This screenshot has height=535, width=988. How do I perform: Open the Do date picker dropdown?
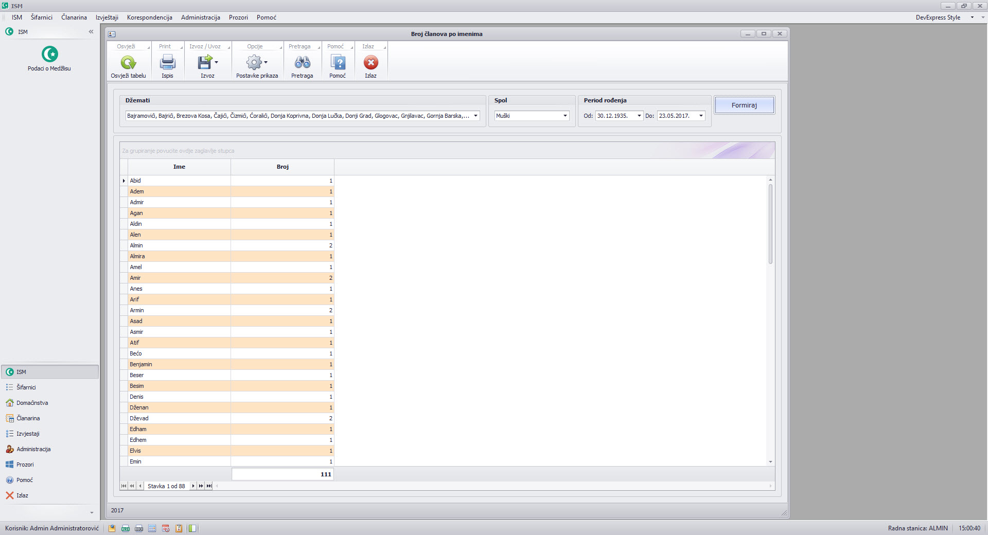pyautogui.click(x=701, y=116)
